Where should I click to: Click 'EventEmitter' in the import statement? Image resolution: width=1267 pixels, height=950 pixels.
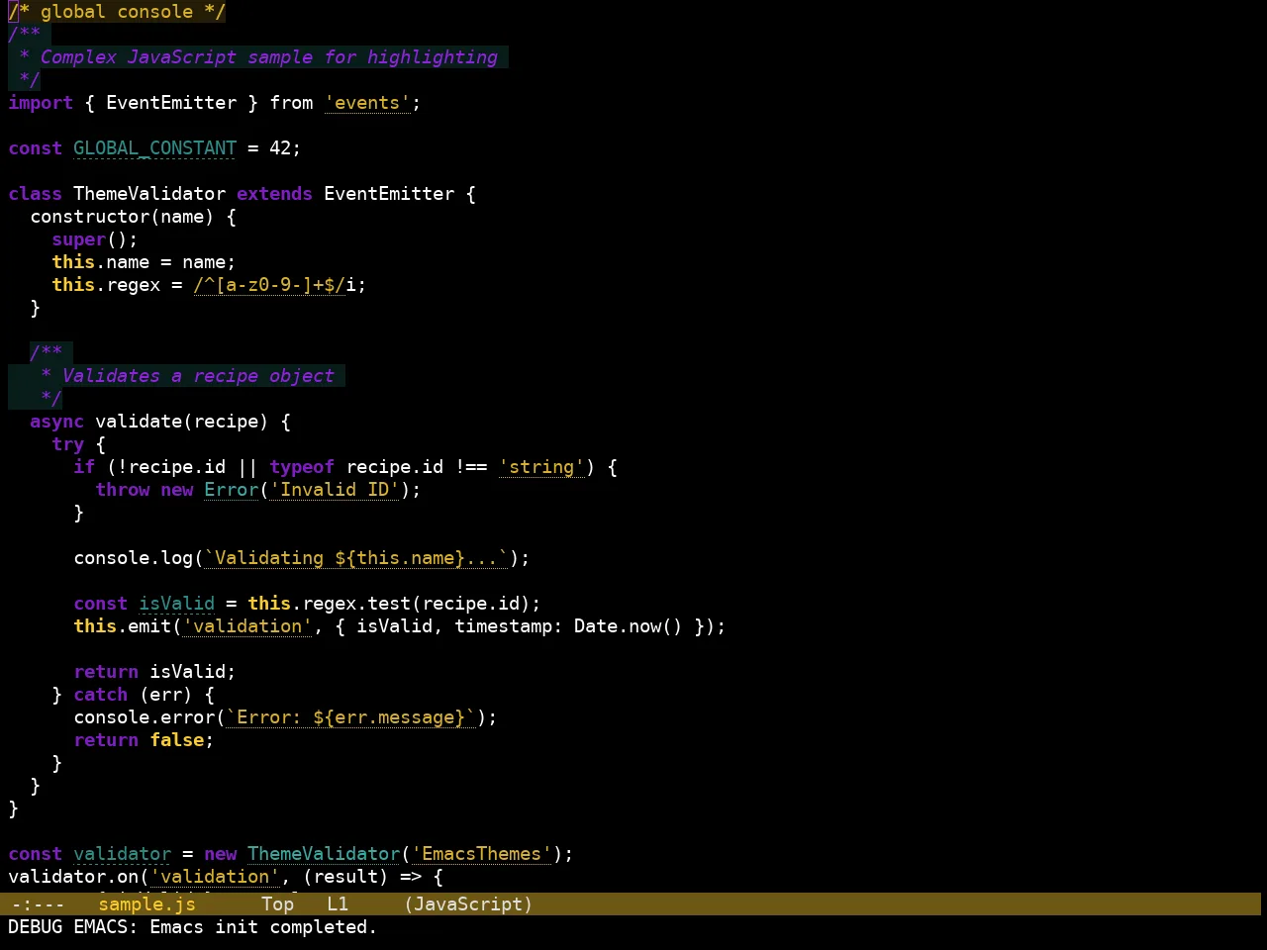point(171,103)
